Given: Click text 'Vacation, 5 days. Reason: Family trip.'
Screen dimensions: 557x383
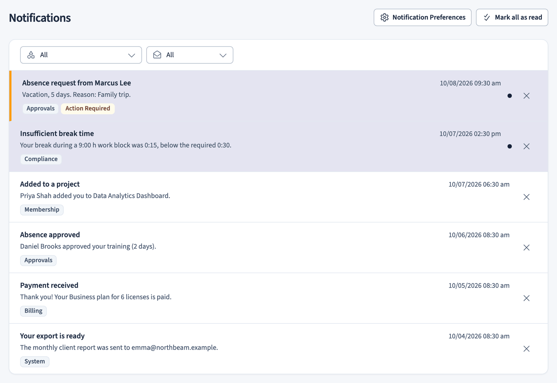Looking at the screenshot, I should coord(77,95).
